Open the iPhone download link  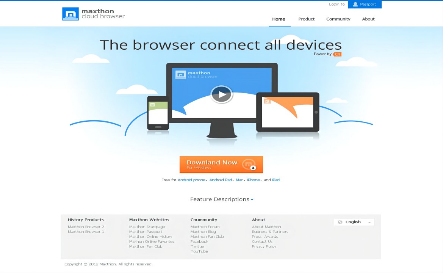pos(254,180)
